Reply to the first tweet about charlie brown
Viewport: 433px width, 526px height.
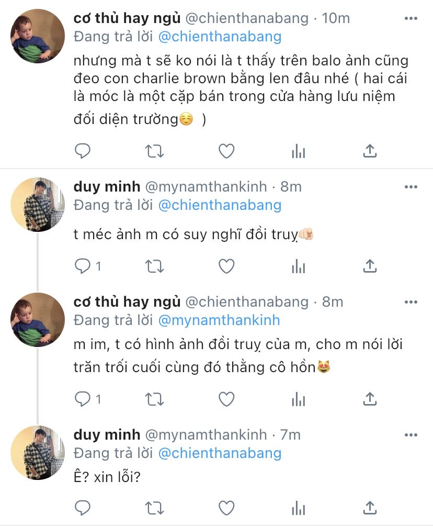click(83, 151)
